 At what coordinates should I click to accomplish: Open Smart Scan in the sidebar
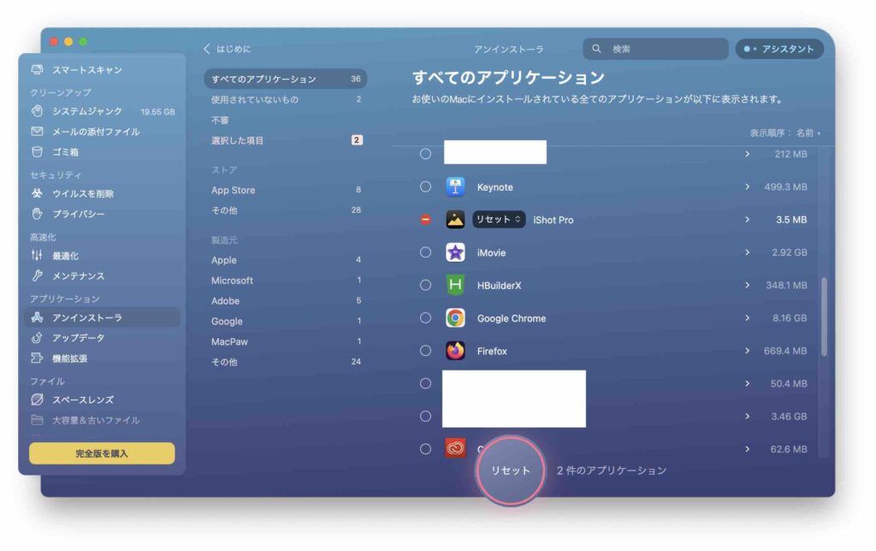click(86, 70)
